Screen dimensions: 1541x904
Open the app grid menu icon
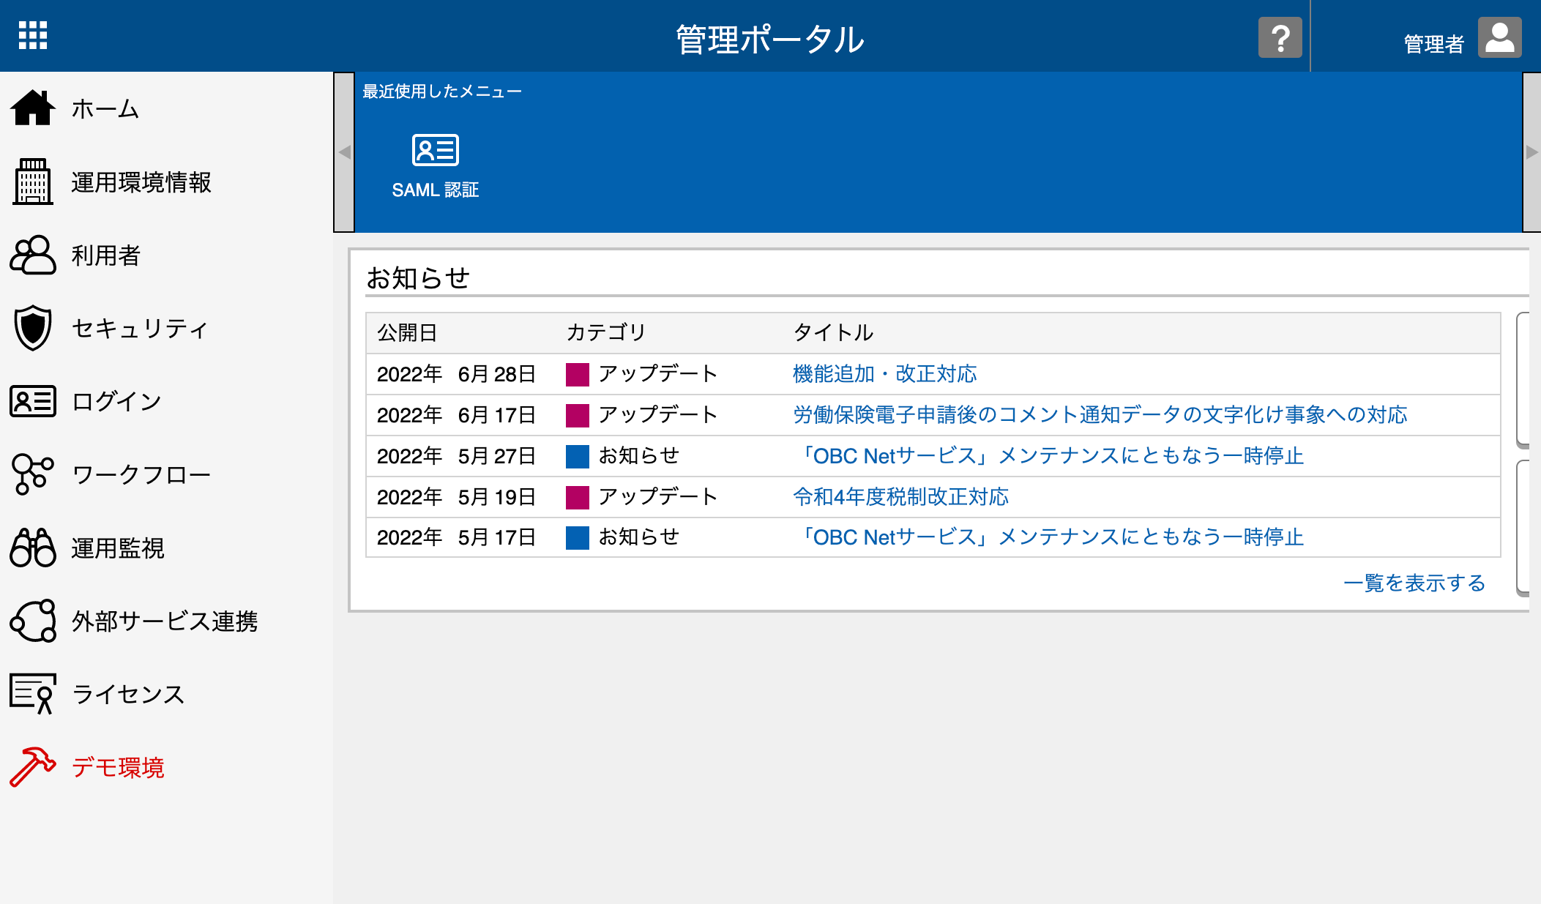[33, 35]
